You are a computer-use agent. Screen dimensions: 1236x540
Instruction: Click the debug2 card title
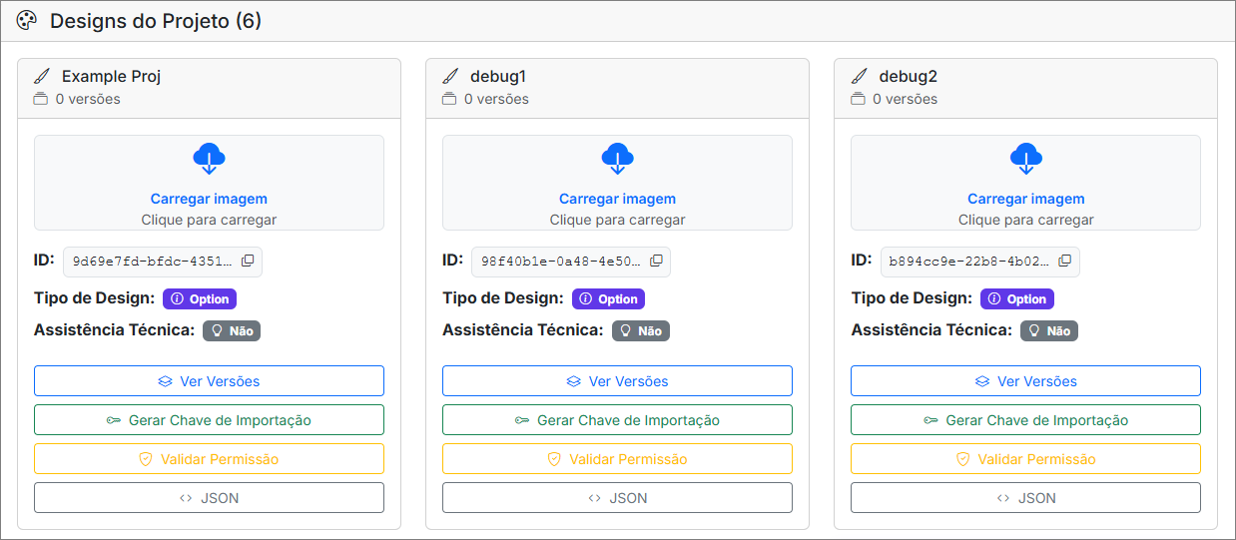click(x=908, y=76)
